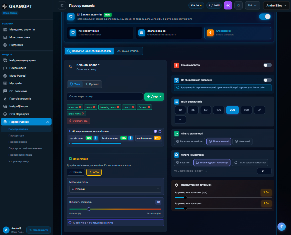Image resolution: width=291 pixels, height=235 pixels.
Task: Refresh AI-suggested keywords
Action: tap(160, 131)
